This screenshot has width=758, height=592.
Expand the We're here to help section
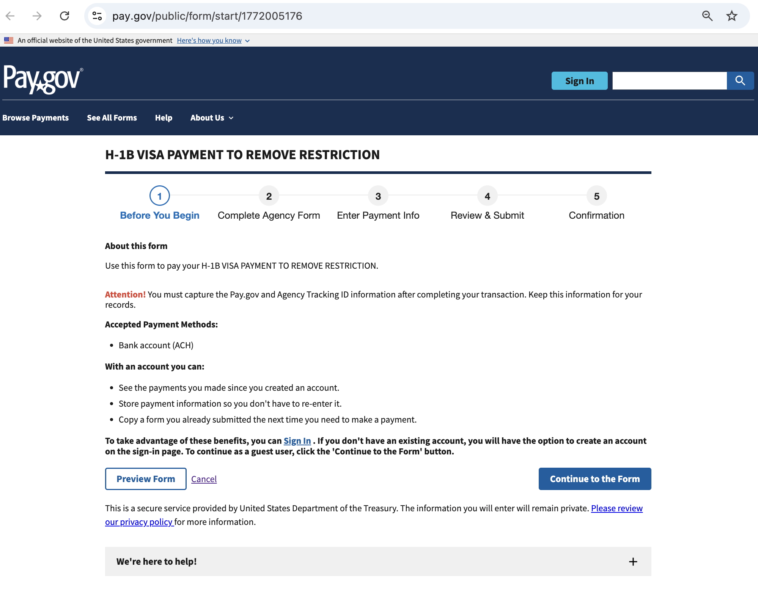click(157, 562)
